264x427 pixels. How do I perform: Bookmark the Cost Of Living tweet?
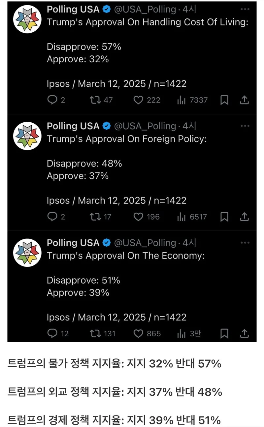pos(224,100)
